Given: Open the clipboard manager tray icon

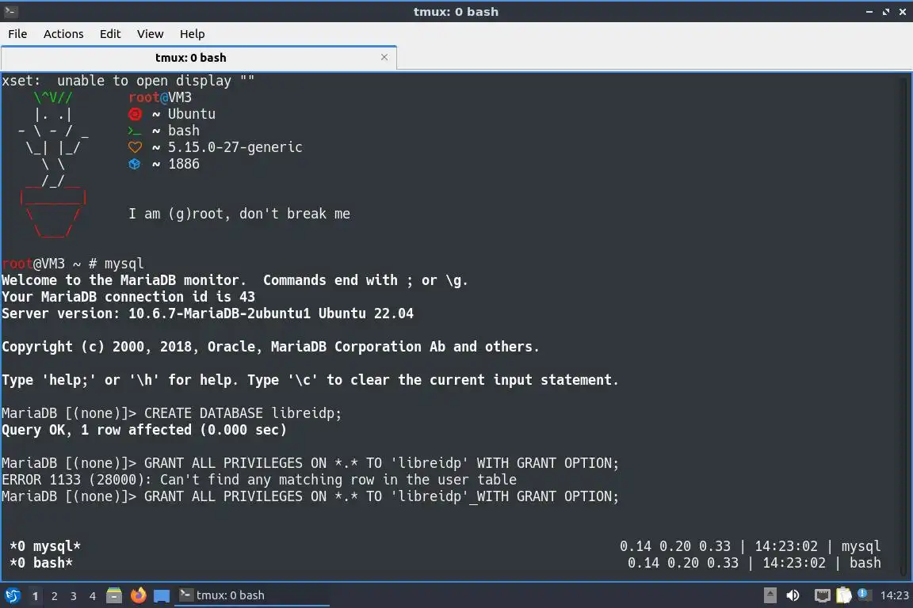Looking at the screenshot, I should pos(844,595).
